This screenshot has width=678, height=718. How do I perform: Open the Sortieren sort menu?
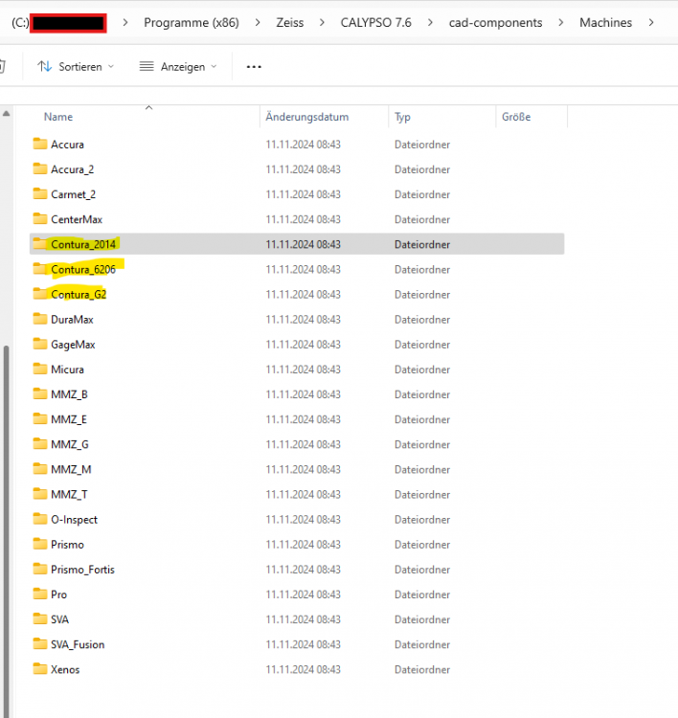[76, 67]
